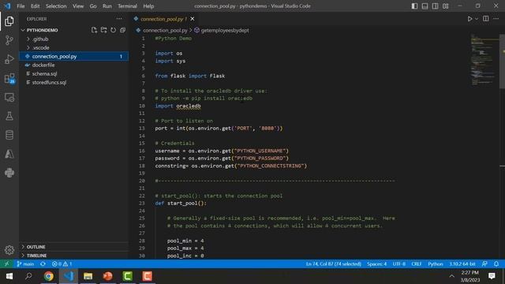Open the Explorer view in activity bar
This screenshot has height=284, width=505.
tap(9, 21)
